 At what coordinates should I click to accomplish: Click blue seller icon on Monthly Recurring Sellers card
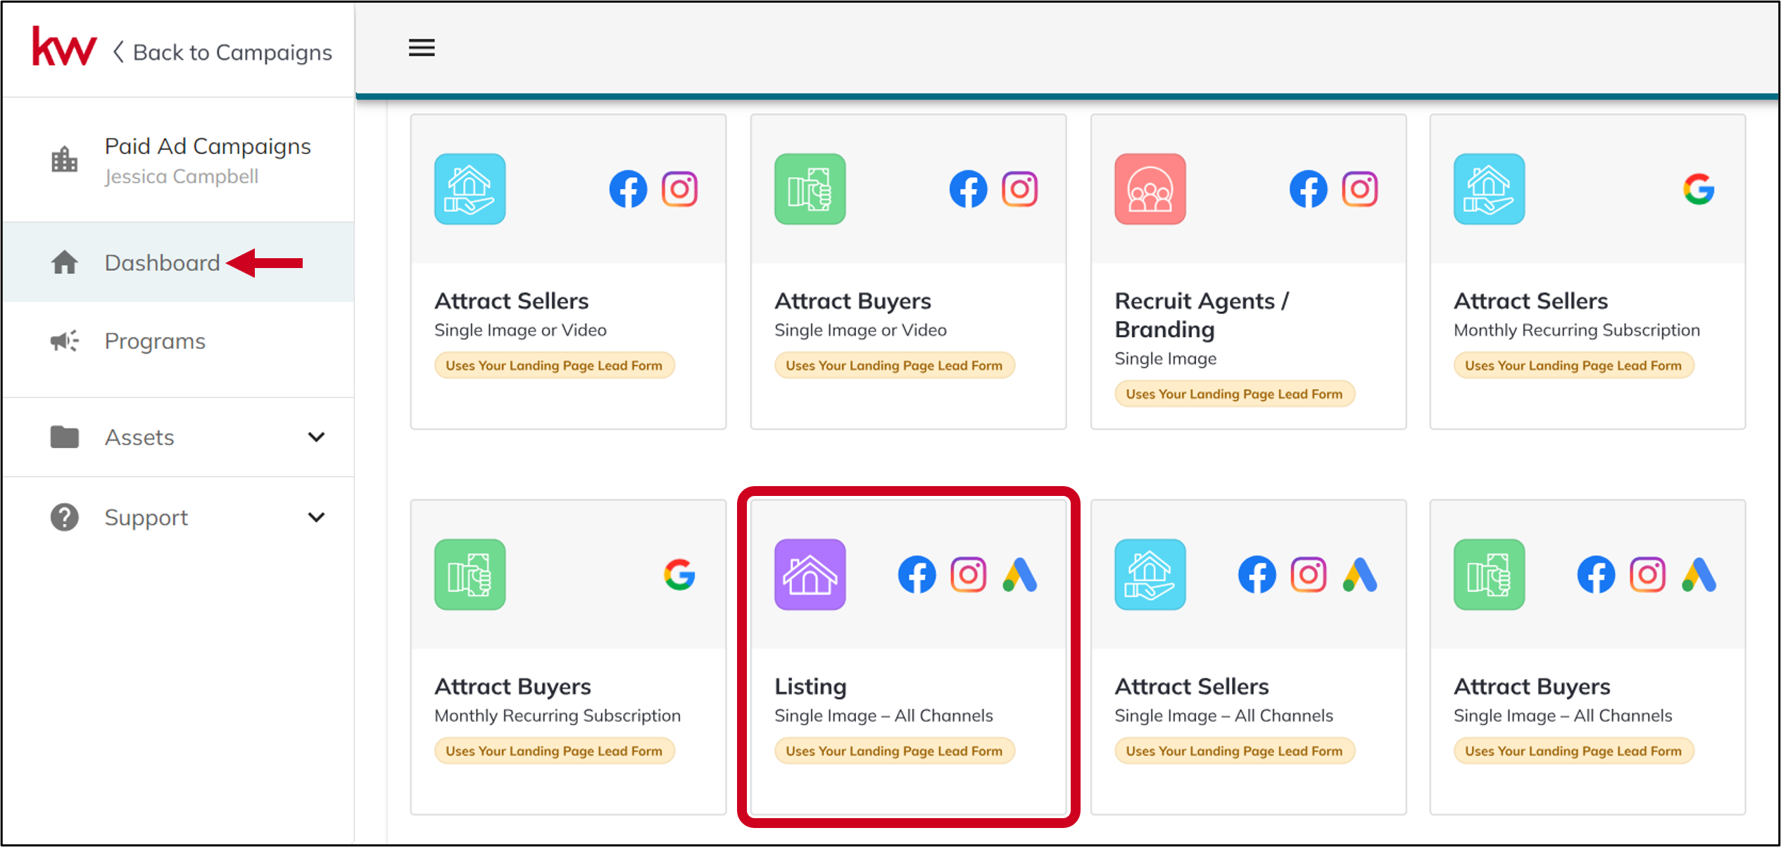point(1489,189)
